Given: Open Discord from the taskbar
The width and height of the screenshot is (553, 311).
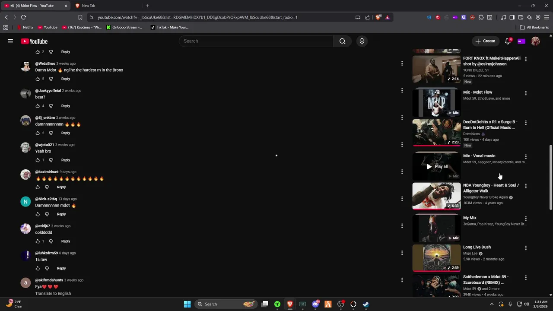Looking at the screenshot, I should click(x=315, y=304).
